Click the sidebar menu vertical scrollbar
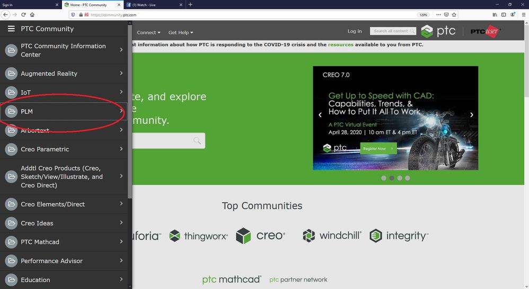Image resolution: width=529 pixels, height=289 pixels. [x=130, y=112]
